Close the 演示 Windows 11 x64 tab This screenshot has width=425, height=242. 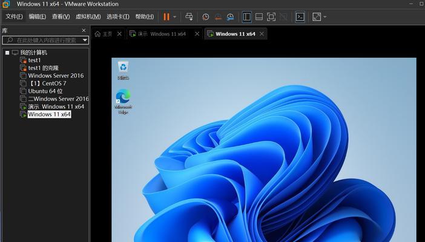point(197,34)
